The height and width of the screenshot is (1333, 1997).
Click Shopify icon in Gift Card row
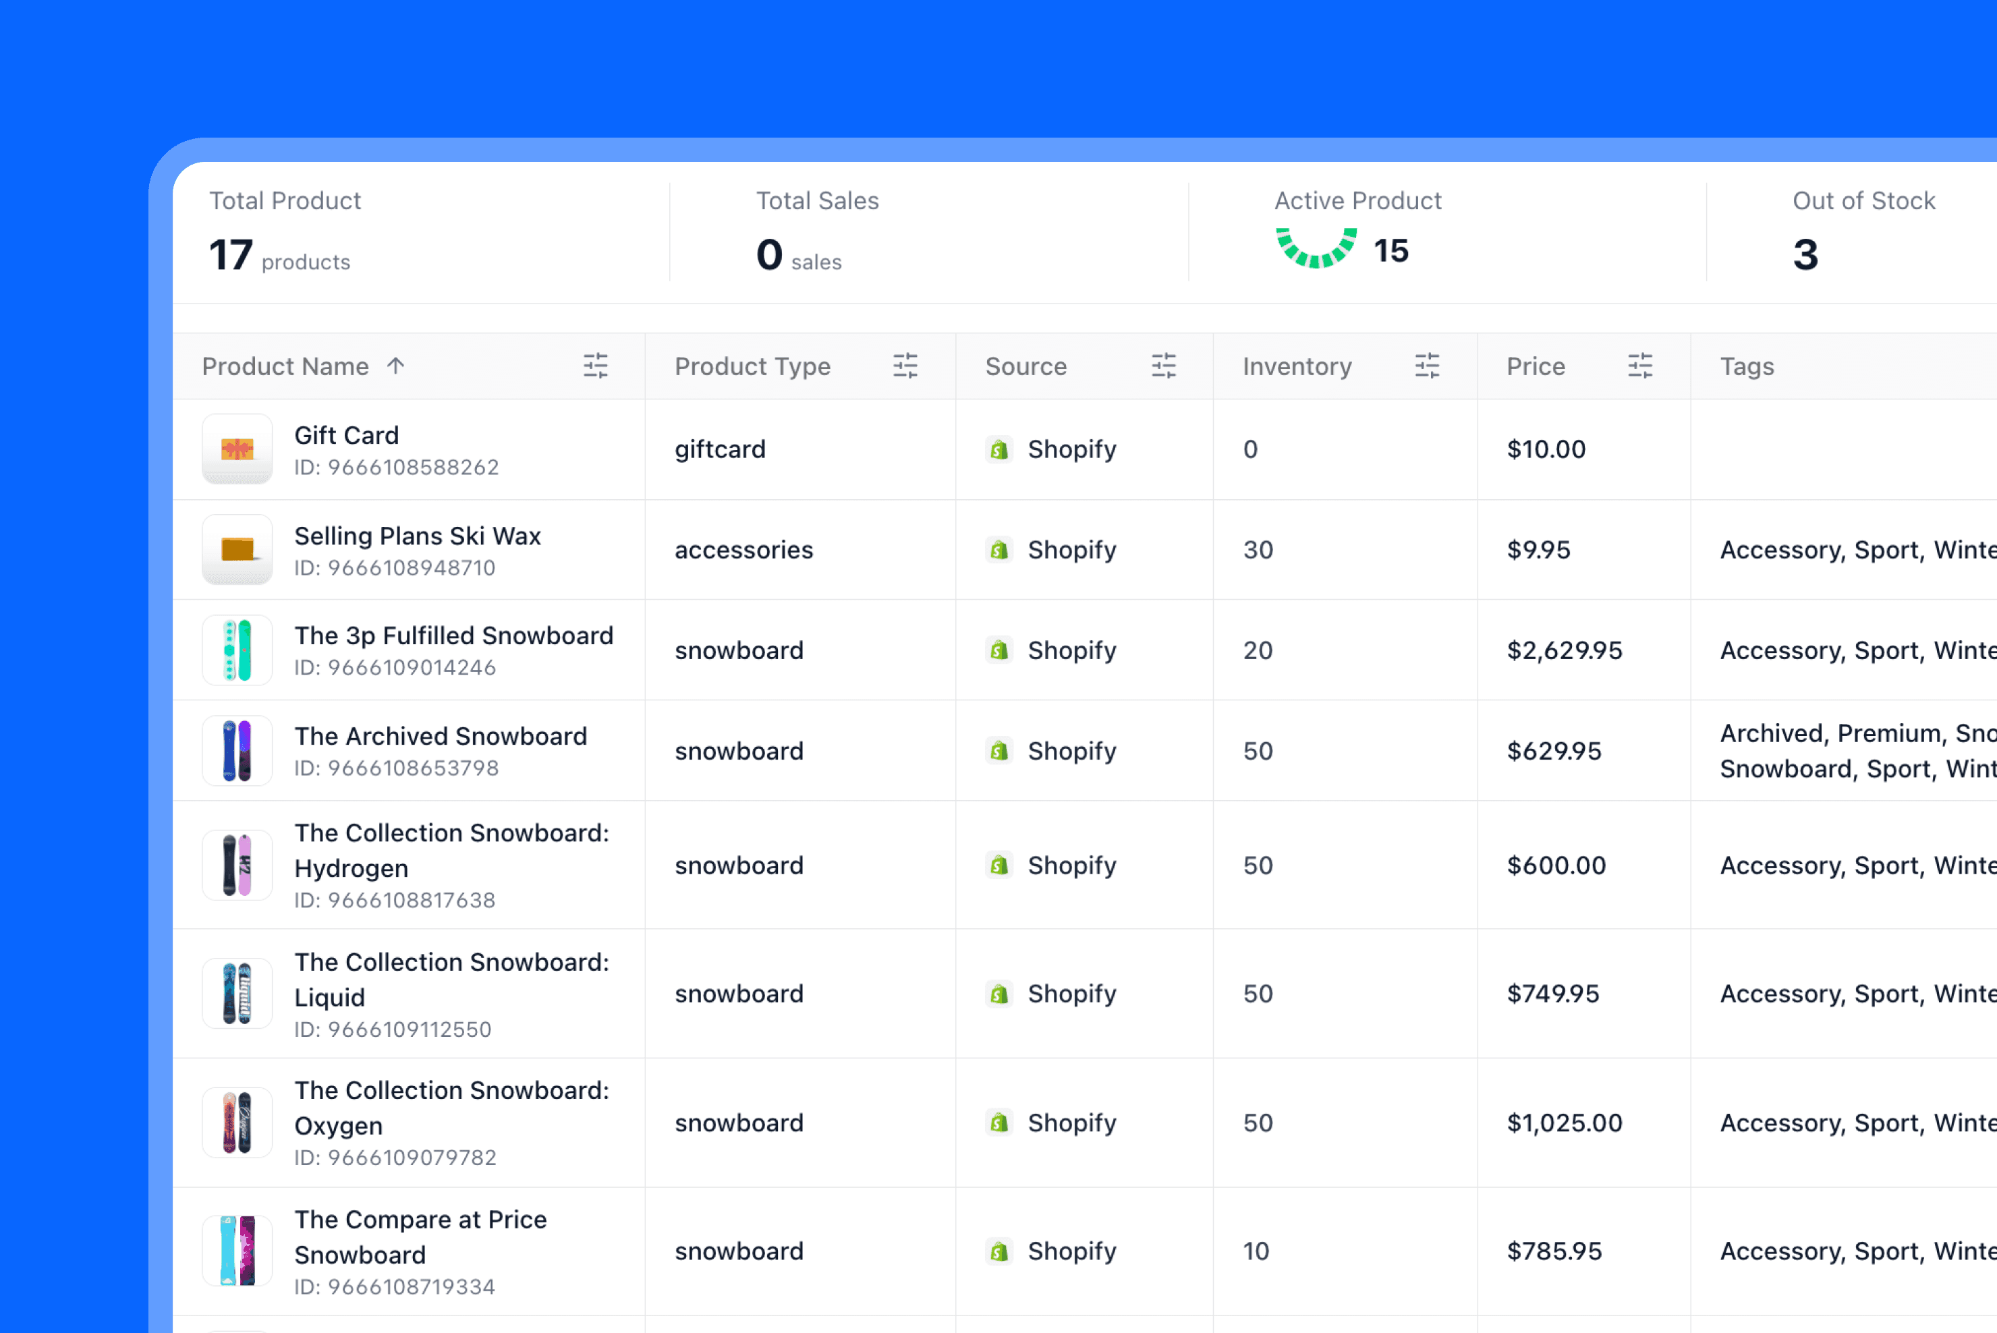coord(999,449)
